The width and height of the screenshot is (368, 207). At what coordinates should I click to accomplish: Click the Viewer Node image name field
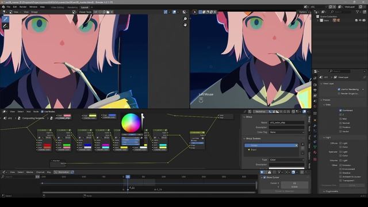coord(85,11)
